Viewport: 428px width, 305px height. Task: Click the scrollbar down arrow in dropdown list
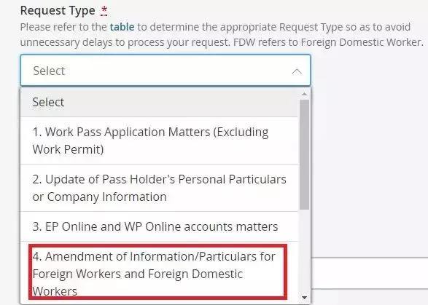click(x=304, y=298)
